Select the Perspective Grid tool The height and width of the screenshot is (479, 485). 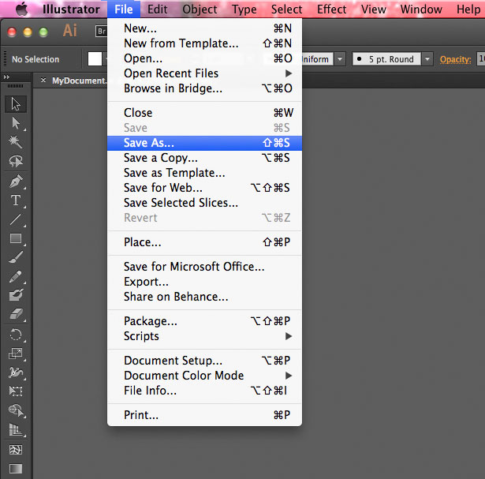pyautogui.click(x=16, y=430)
